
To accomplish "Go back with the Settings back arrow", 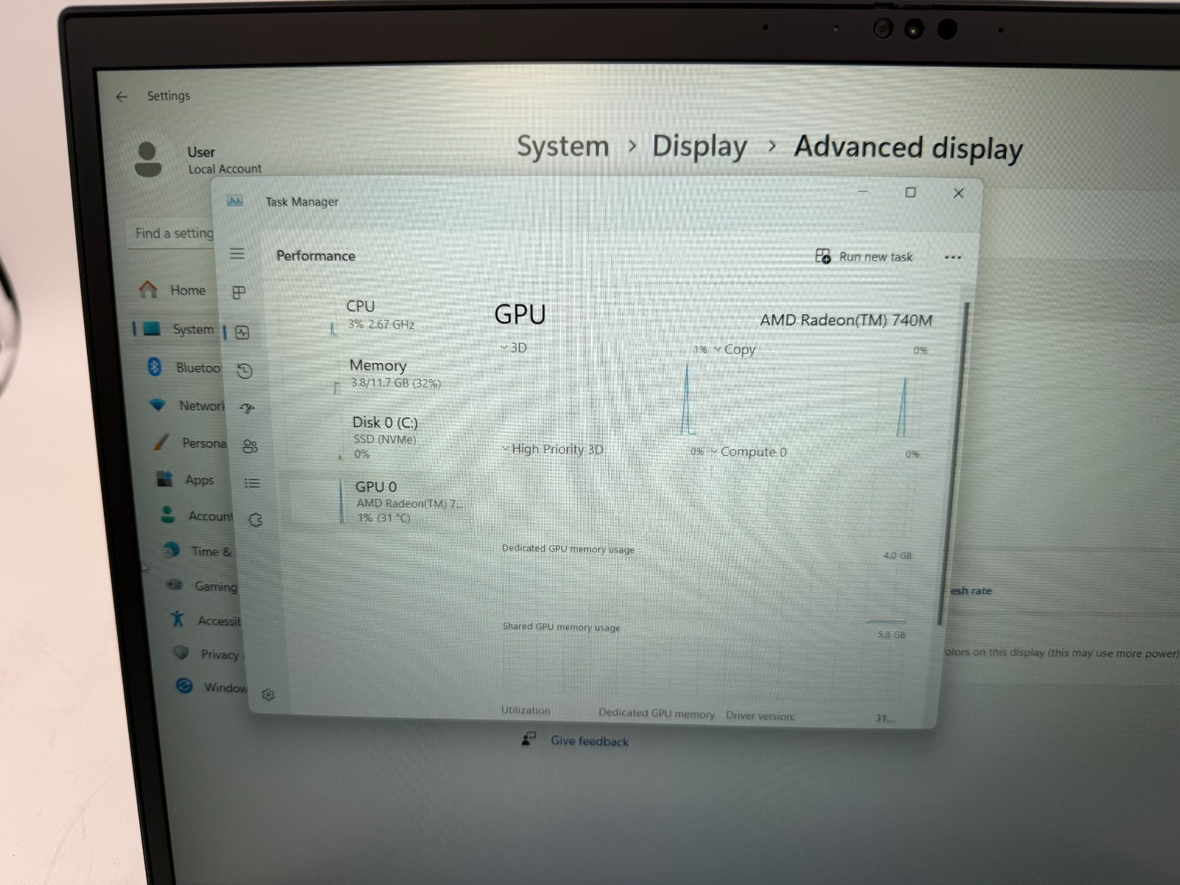I will point(122,97).
